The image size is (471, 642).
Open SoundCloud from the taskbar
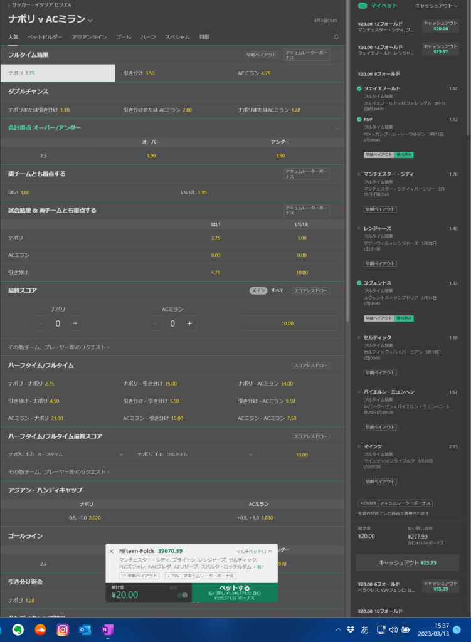pos(40,629)
